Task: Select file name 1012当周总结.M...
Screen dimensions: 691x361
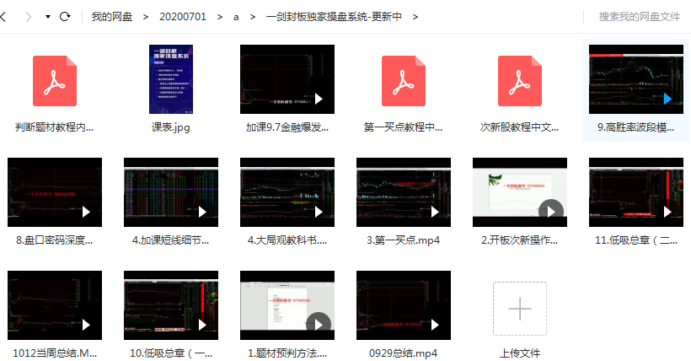Action: (x=55, y=353)
